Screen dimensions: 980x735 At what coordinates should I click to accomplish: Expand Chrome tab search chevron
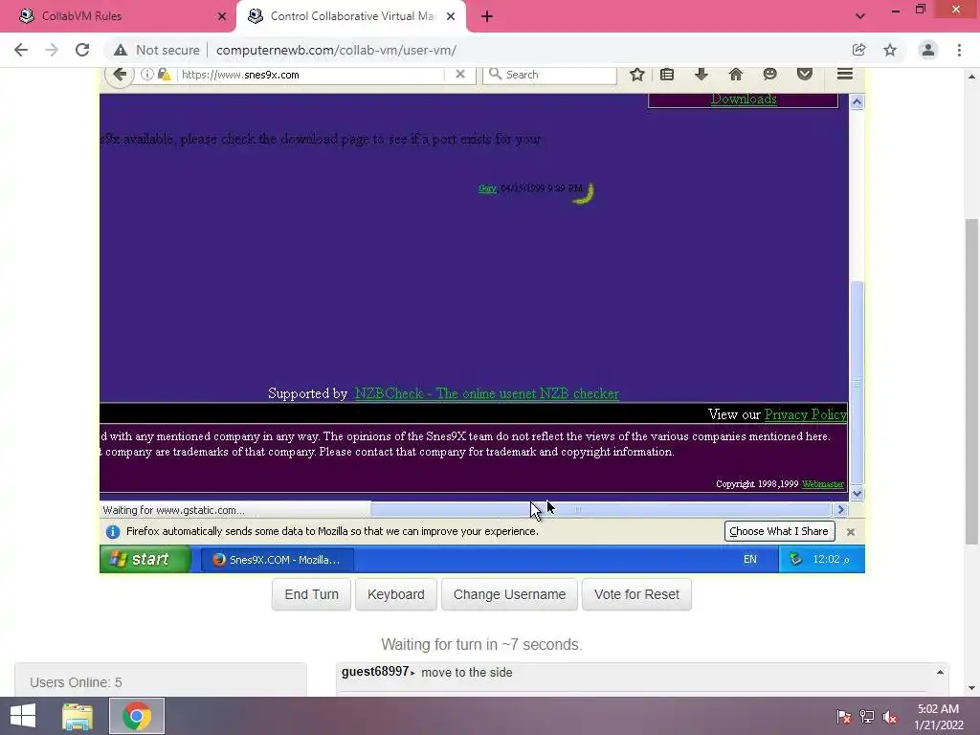coord(860,16)
